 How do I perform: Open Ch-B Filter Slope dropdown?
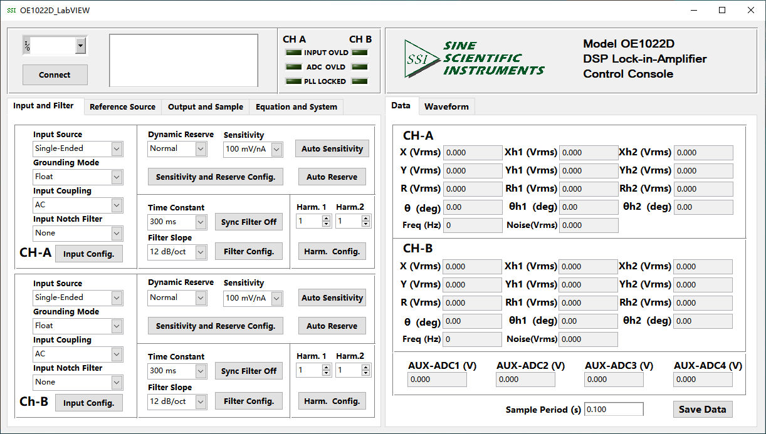pos(201,401)
